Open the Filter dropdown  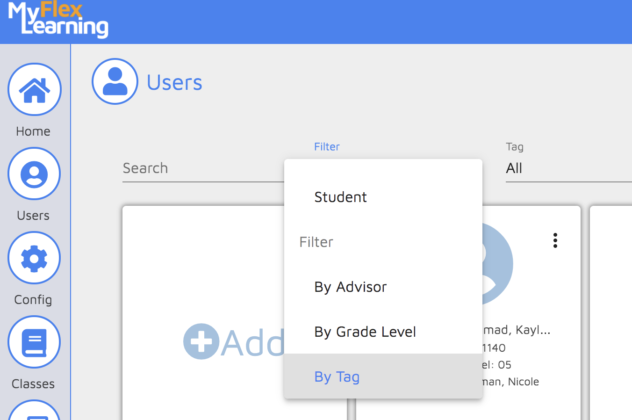327,146
